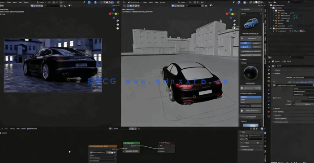Click large button directly below car thumbnail
Viewport: 314px width, 163px height.
(251, 38)
